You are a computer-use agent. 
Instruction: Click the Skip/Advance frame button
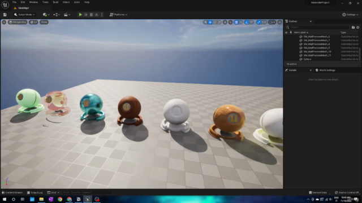coord(86,15)
